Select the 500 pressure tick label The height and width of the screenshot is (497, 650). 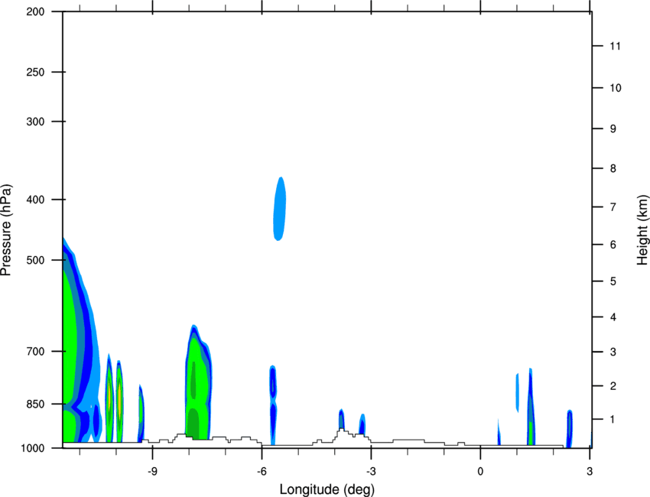coord(35,260)
